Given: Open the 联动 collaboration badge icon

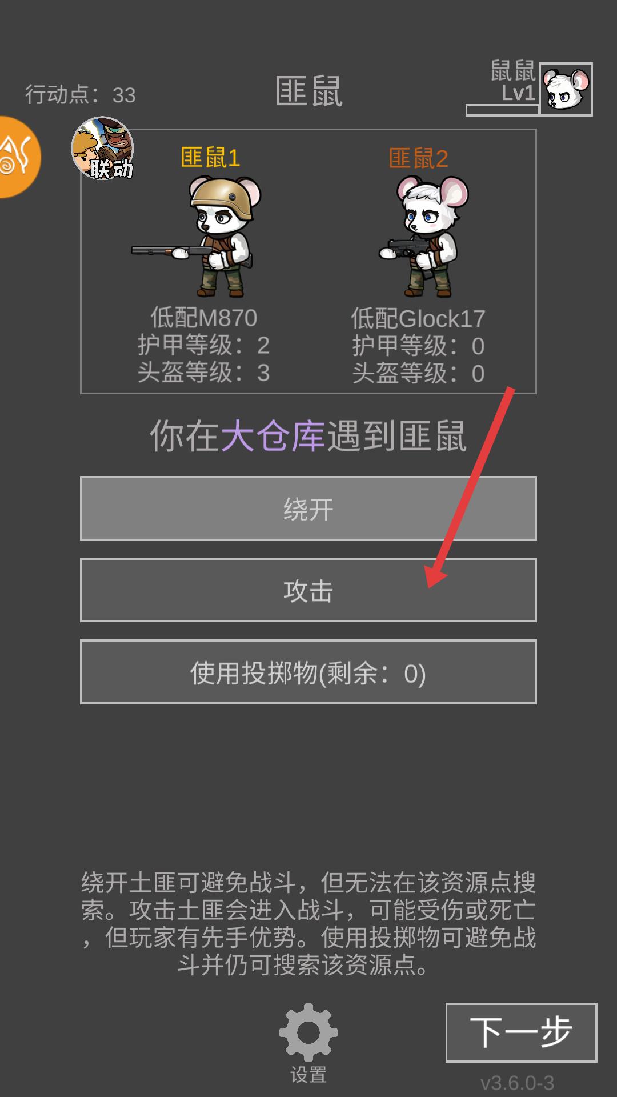Looking at the screenshot, I should point(103,148).
